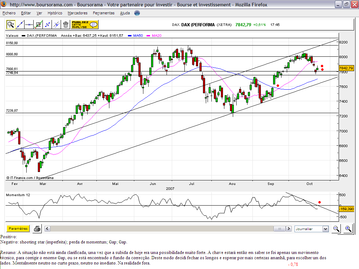Image resolution: width=359 pixels, height=269 pixels.
Task: Open the Marcadores menu
Action: (77, 13)
